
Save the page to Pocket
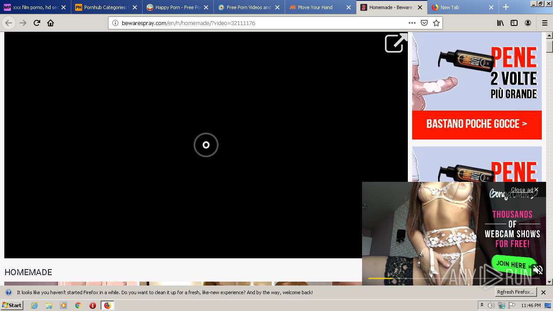click(424, 23)
